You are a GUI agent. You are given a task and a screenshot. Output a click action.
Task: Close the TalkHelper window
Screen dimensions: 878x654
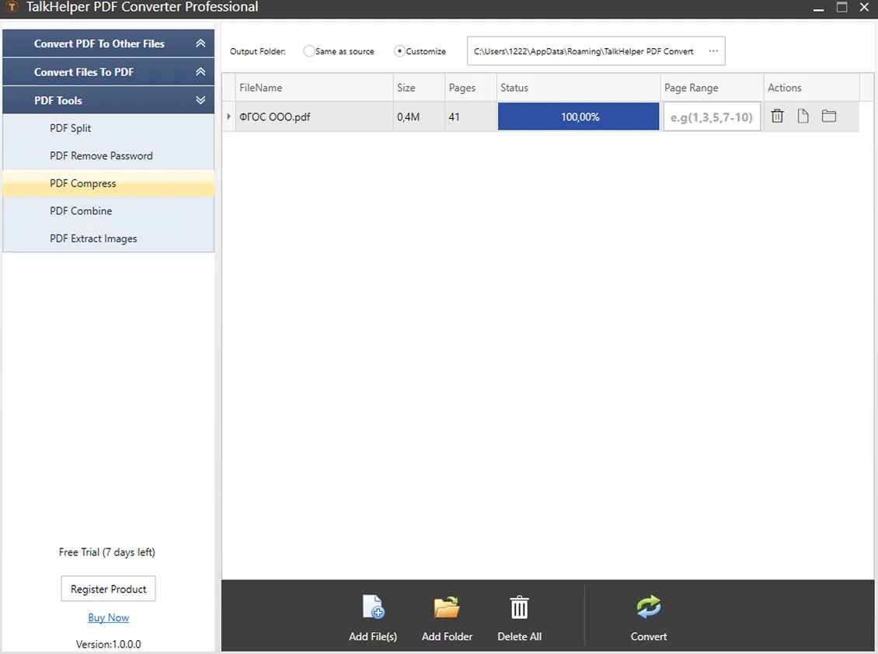click(865, 7)
